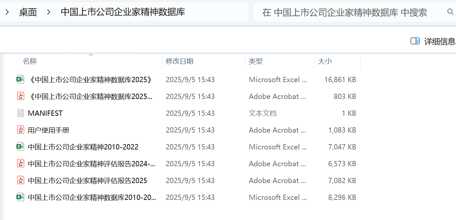Viewport: 456px width, 220px height.
Task: Click PDF icon of 中国上市公司企业家精神评估报告2025
Action: click(20, 180)
